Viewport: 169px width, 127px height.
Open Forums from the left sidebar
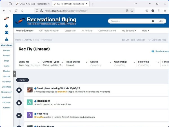click(6, 50)
